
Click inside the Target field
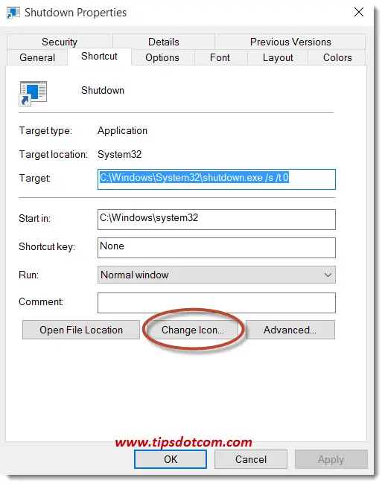click(216, 179)
